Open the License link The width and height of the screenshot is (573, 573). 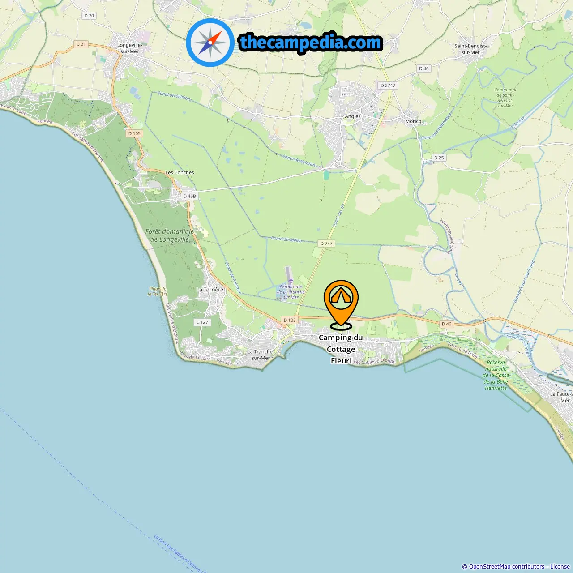[560, 566]
